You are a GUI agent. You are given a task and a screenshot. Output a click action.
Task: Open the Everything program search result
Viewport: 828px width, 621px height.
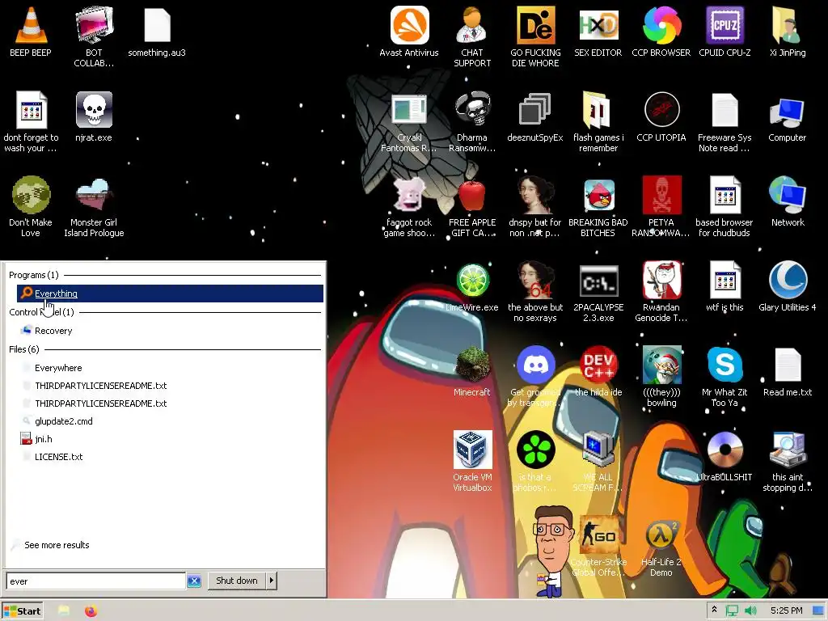click(x=170, y=294)
